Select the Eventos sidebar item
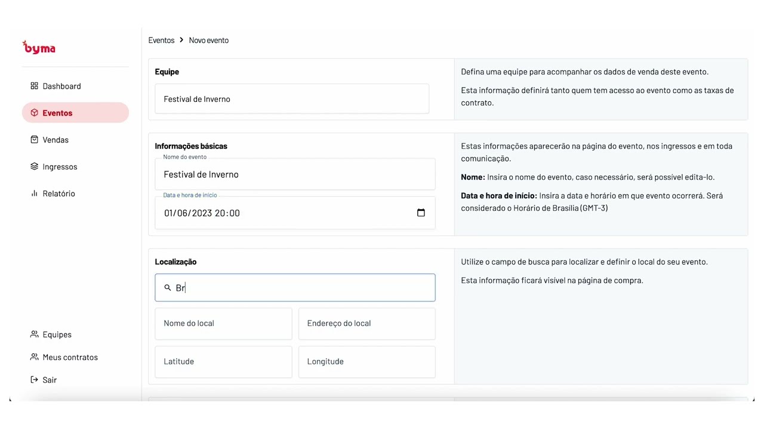The height and width of the screenshot is (429, 764). (75, 113)
